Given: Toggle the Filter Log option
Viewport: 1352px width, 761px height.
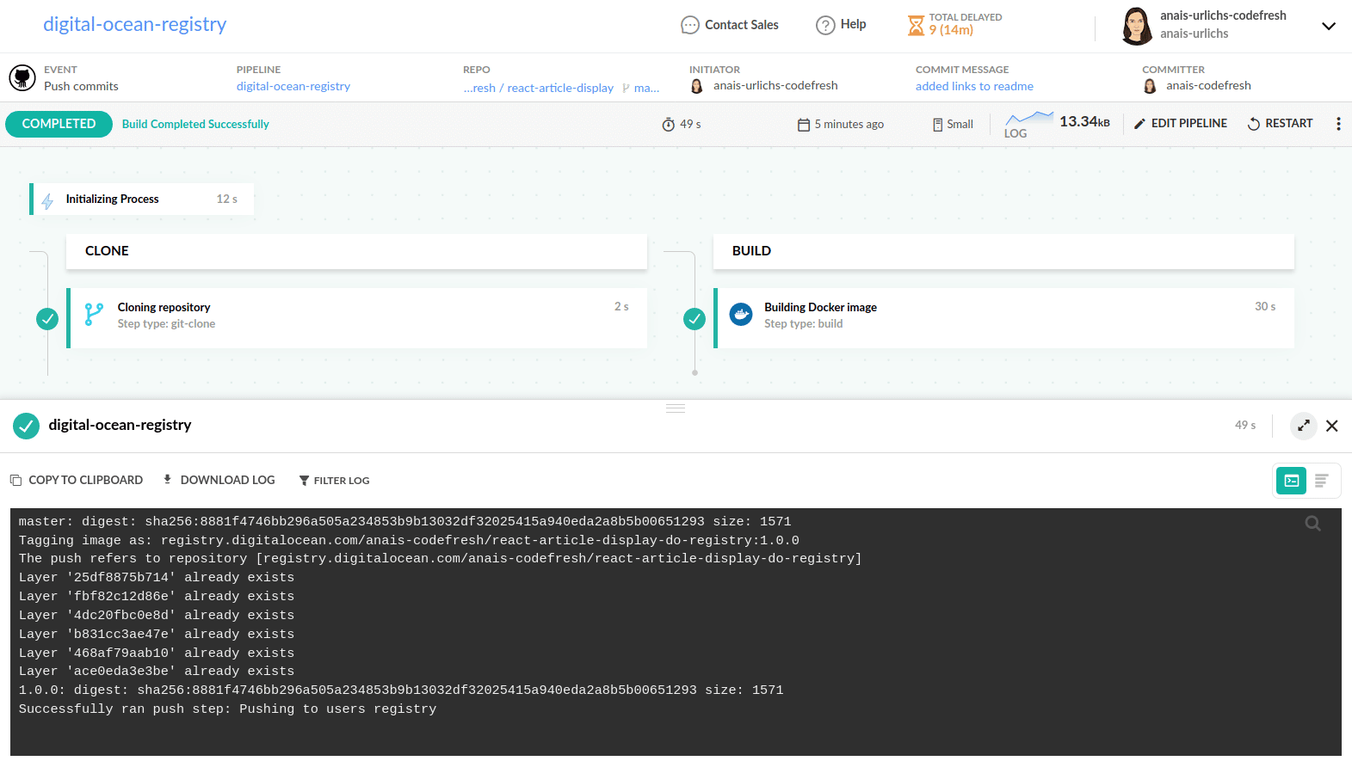Looking at the screenshot, I should tap(334, 481).
